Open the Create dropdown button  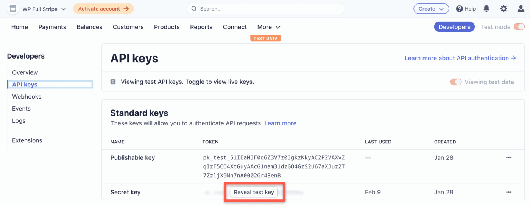pyautogui.click(x=431, y=9)
